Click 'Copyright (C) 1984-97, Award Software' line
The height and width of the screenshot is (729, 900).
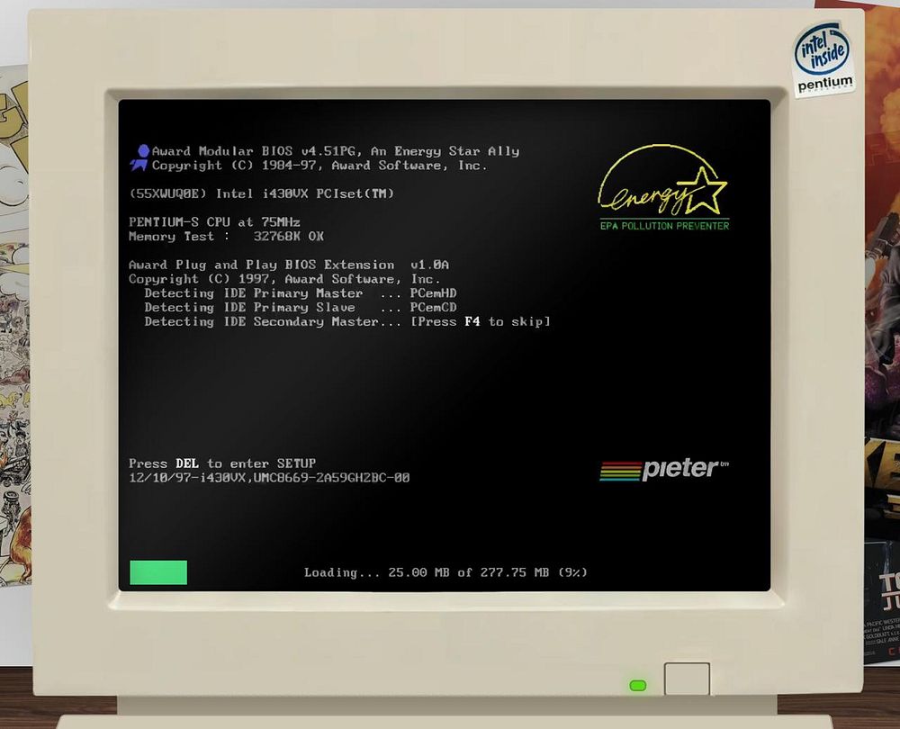(x=319, y=166)
